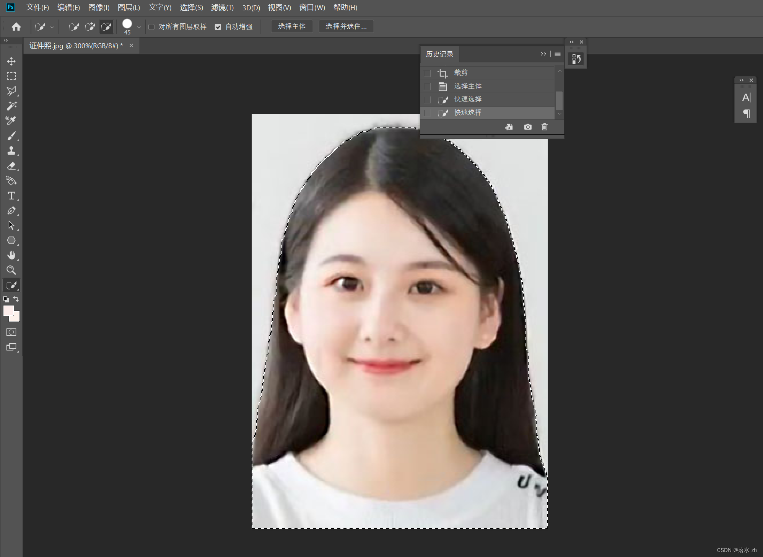Click the foreground color swatch

pyautogui.click(x=8, y=310)
